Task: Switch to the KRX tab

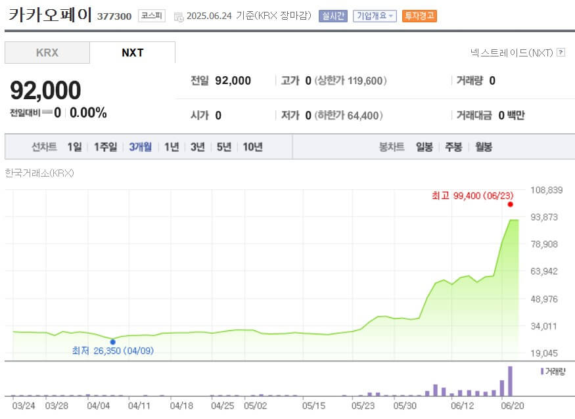Action: pos(47,53)
